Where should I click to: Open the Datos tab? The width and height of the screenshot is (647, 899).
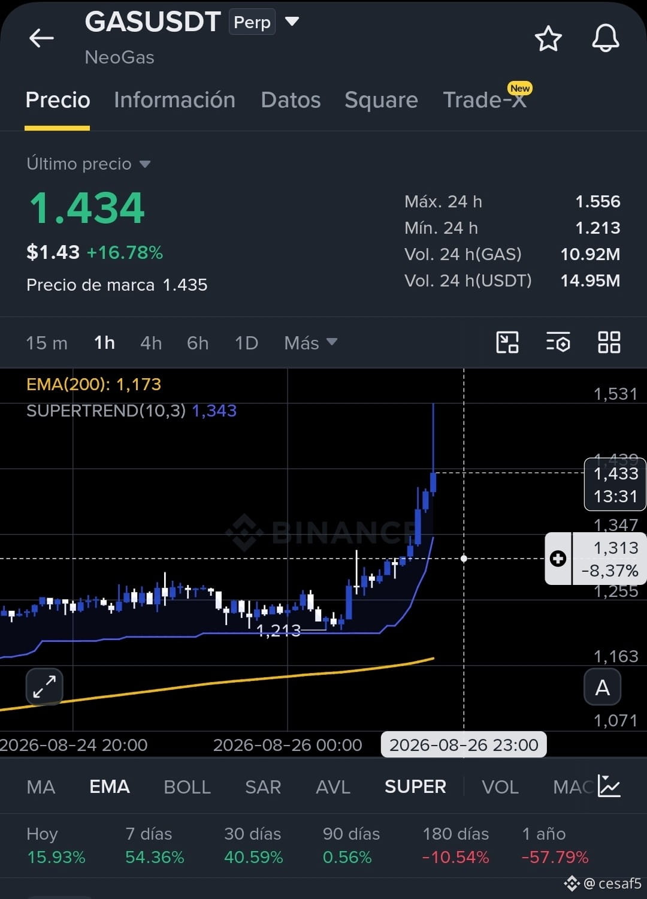(x=291, y=100)
